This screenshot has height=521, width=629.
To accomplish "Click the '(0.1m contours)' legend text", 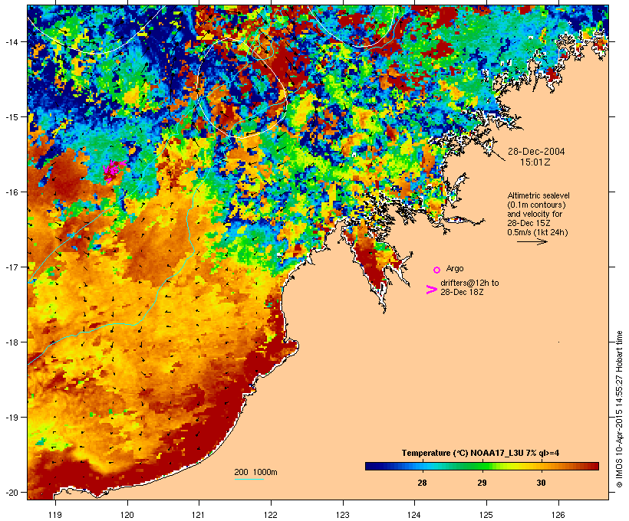I will (x=536, y=205).
